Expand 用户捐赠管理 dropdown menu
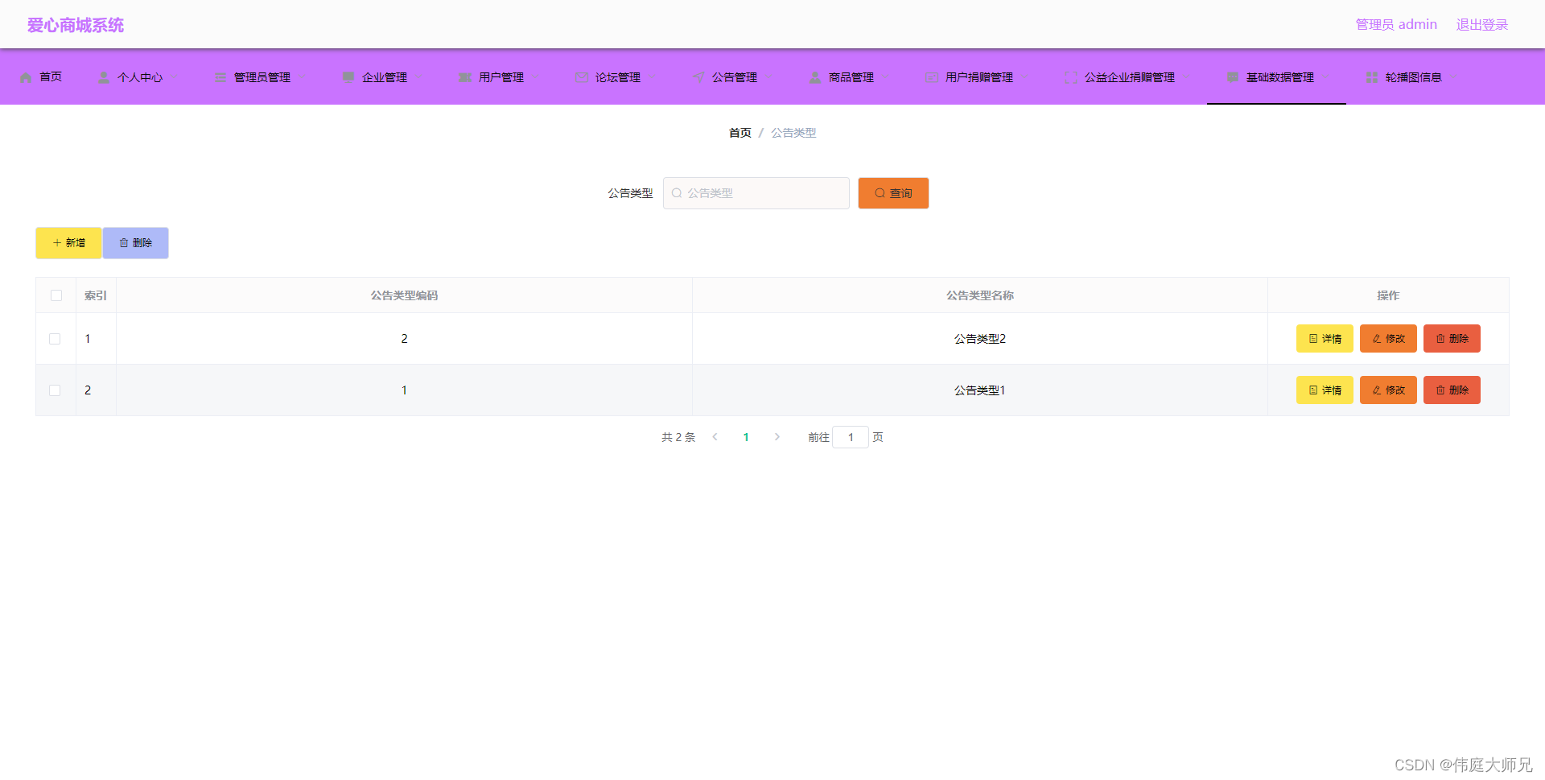 pyautogui.click(x=976, y=77)
